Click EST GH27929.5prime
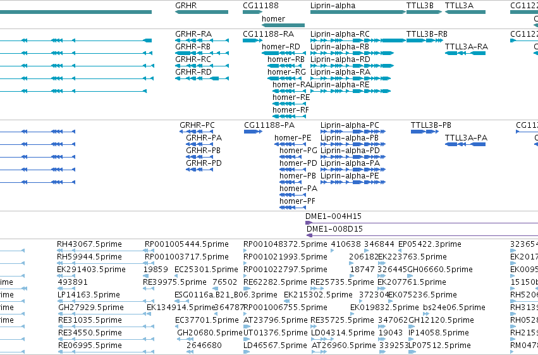Viewport: 538px width, 355px height. tap(91, 308)
